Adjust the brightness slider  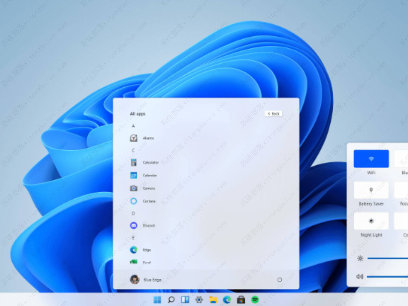(386, 258)
